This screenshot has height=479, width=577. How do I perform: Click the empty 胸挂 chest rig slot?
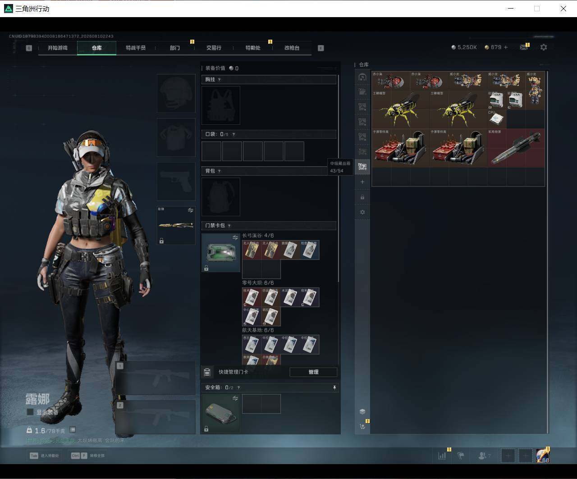(220, 105)
